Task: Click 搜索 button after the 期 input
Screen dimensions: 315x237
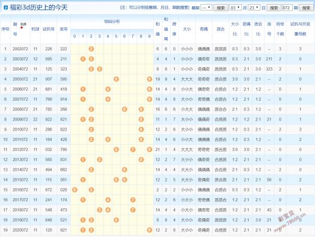Action: coord(306,8)
